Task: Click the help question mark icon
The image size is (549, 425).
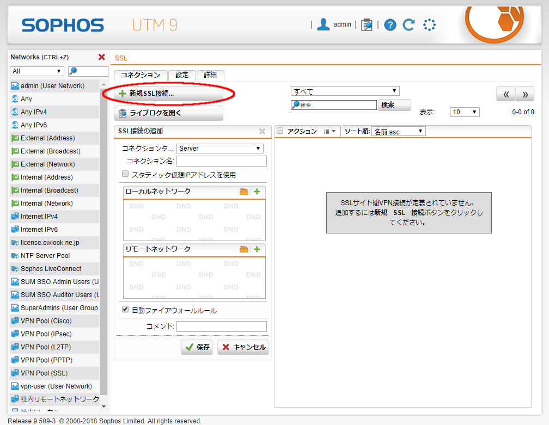Action: [389, 24]
